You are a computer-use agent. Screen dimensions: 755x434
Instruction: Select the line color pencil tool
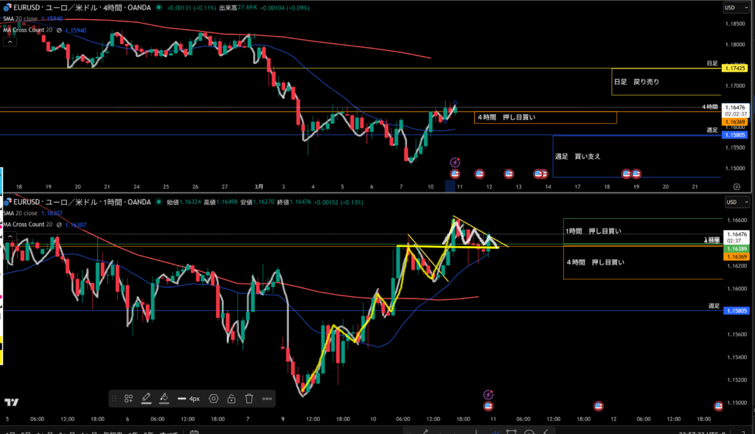coord(146,399)
